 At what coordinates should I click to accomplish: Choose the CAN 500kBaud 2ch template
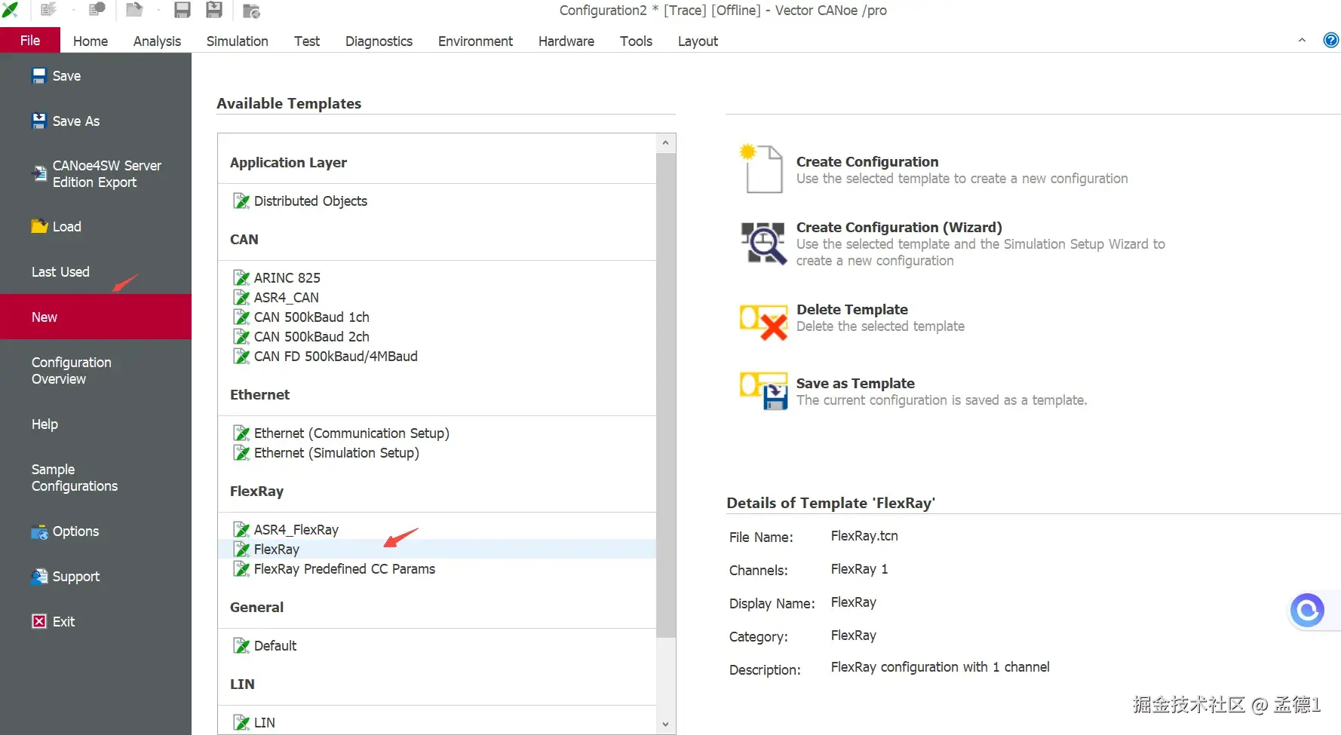pos(437,337)
